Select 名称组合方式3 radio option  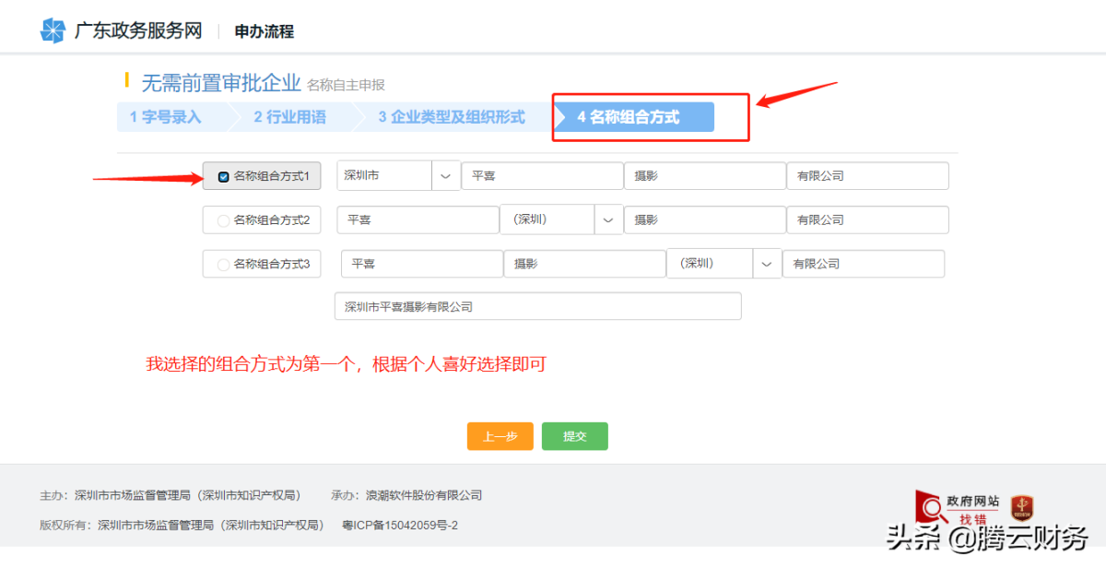[223, 265]
